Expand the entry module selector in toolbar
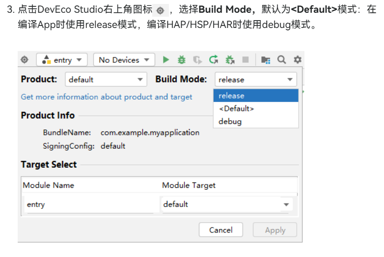The height and width of the screenshot is (257, 384). pyautogui.click(x=62, y=60)
